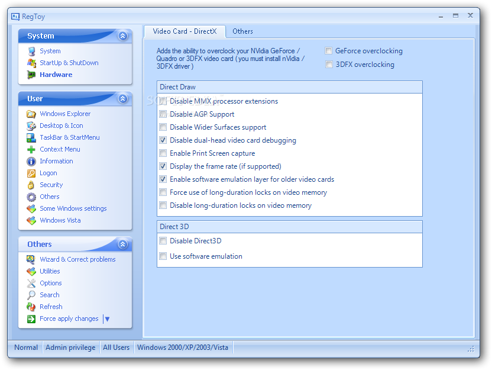Open the System link in sidebar
This screenshot has height=370, width=492.
pos(50,51)
